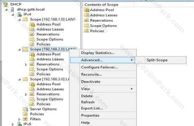The image size is (194, 126).
Task: Click Address Pool icon under 192.168.2.0 scope
Action: pyautogui.click(x=32, y=54)
